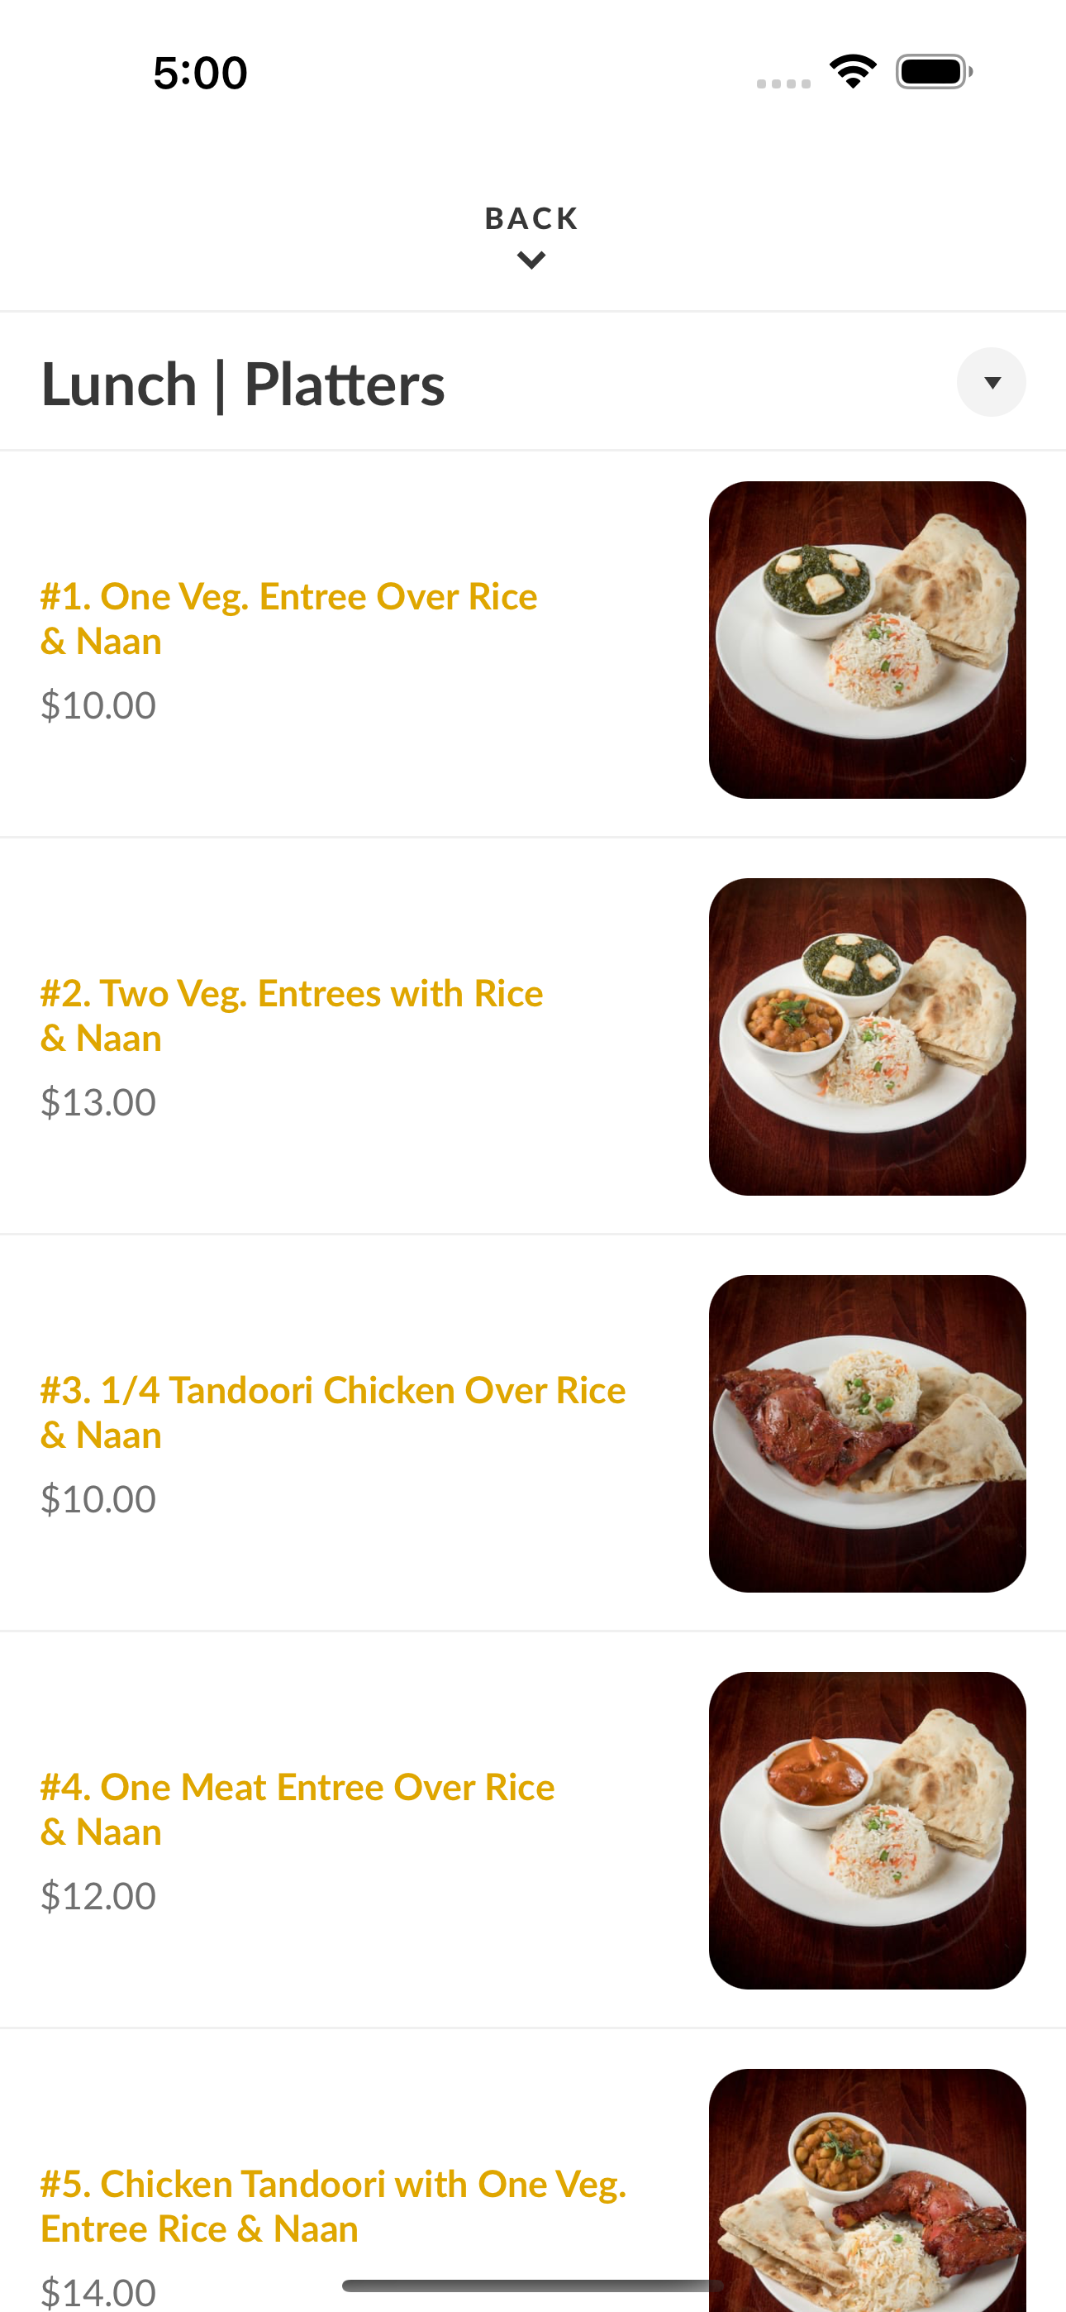Tap the down chevron under BACK
This screenshot has height=2312, width=1066.
[x=532, y=260]
